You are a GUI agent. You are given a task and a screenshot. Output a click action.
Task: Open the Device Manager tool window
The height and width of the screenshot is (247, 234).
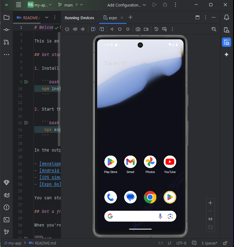[227, 30]
